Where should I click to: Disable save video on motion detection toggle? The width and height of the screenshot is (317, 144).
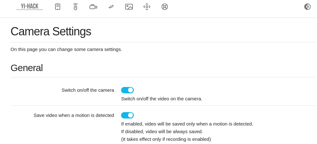[127, 115]
